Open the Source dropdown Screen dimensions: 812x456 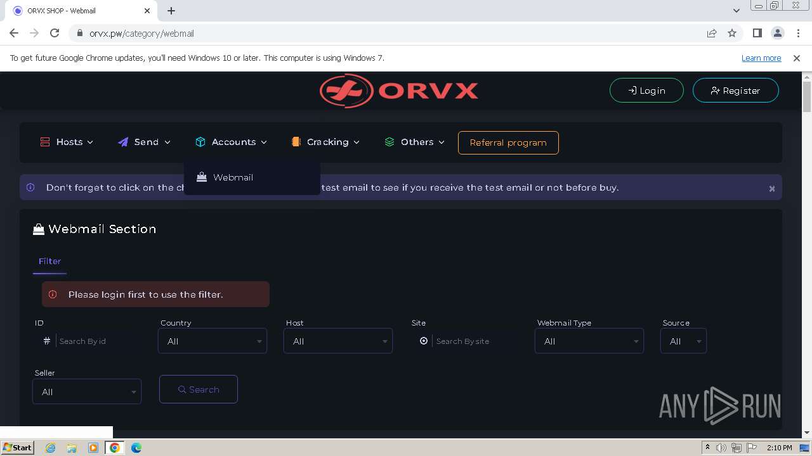click(x=683, y=341)
